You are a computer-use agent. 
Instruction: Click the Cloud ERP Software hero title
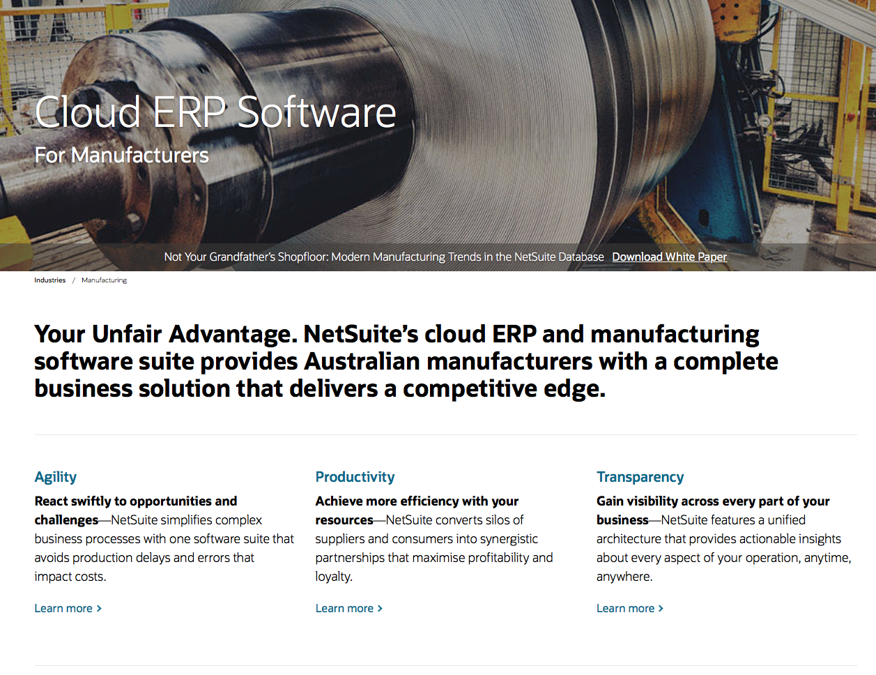[215, 112]
